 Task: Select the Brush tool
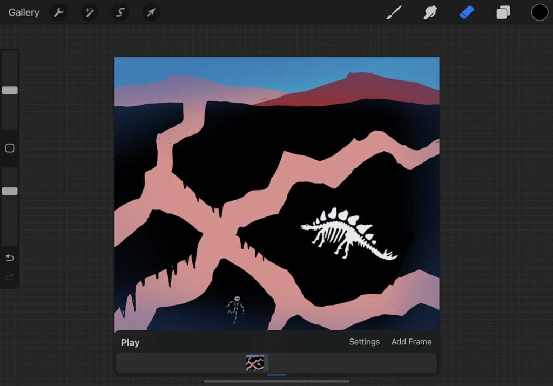[394, 13]
